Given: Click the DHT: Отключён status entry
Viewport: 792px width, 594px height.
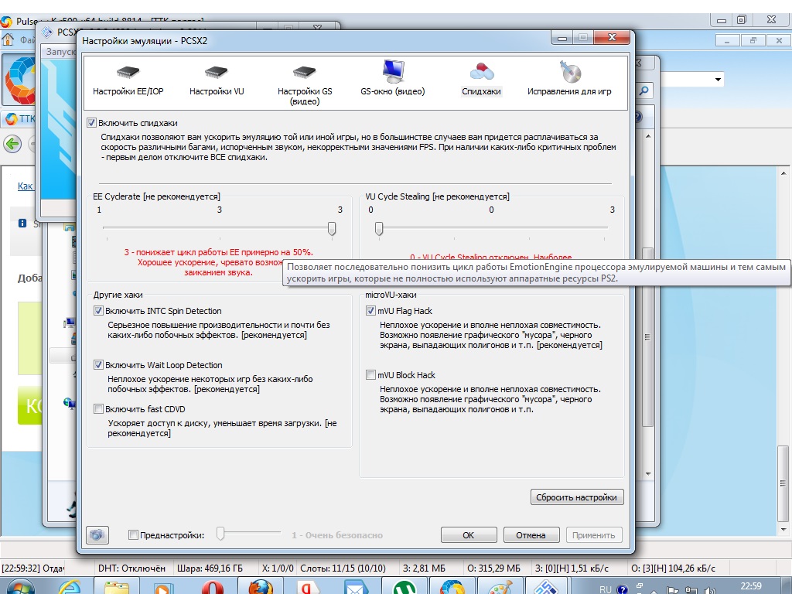Looking at the screenshot, I should coord(131,568).
